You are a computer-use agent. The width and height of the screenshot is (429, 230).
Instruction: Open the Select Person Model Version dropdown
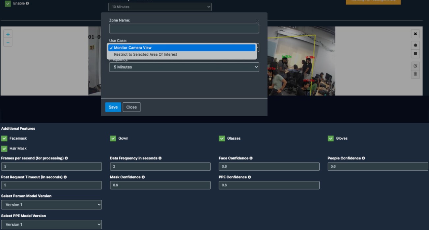coord(51,205)
